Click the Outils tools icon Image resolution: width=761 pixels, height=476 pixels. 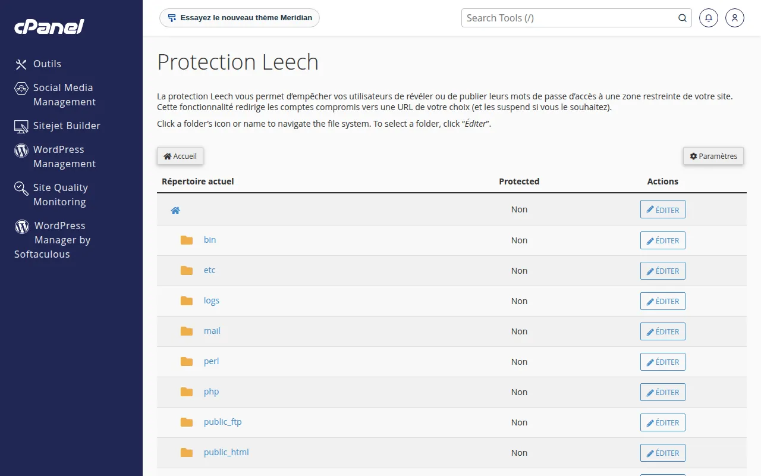click(21, 64)
